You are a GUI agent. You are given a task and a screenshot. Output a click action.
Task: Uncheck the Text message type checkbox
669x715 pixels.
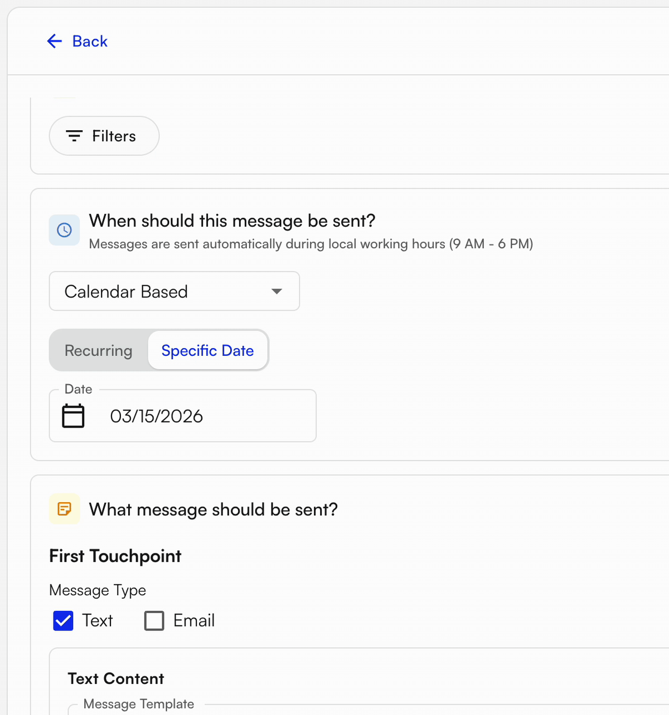[63, 620]
